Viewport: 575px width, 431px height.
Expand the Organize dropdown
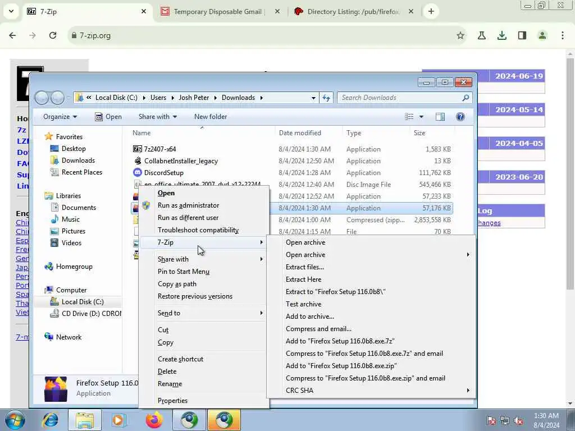point(60,117)
